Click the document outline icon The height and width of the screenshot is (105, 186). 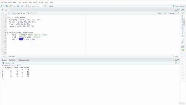pos(178,13)
